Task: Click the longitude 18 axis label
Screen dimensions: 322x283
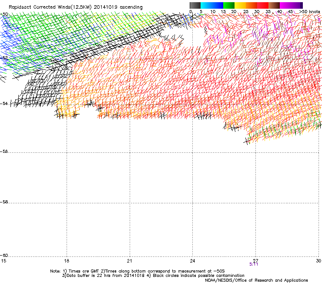Action: 67,261
